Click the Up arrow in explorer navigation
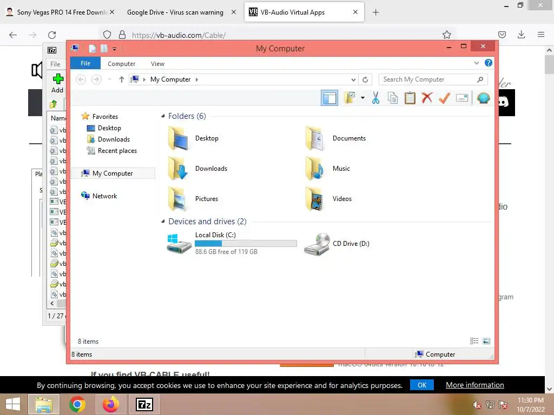This screenshot has height=415, width=554. tap(122, 79)
